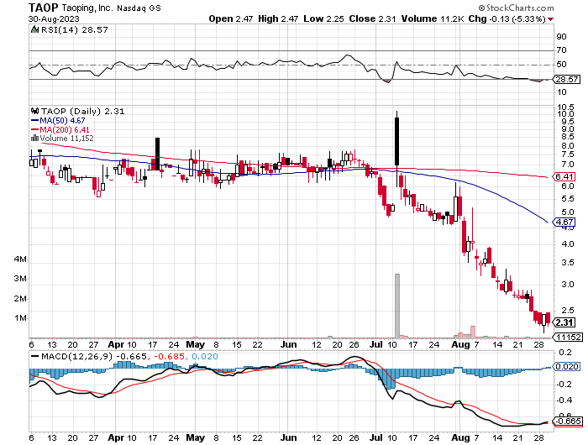Click the Volume 11.2K header value
The height and width of the screenshot is (445, 588).
pos(433,18)
